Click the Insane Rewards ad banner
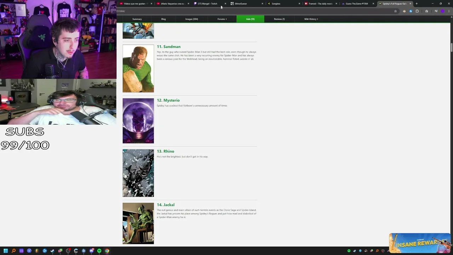 (420, 243)
